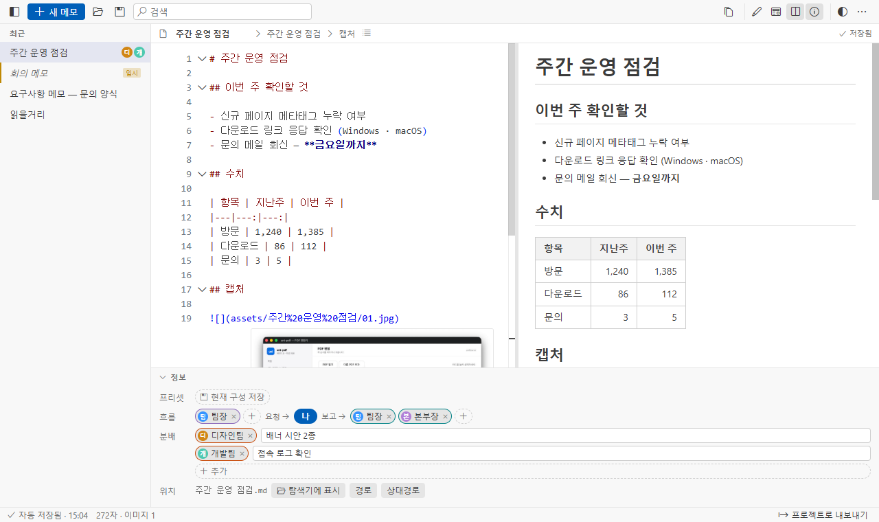Click the 접속 로그 확인 input field

click(x=562, y=453)
